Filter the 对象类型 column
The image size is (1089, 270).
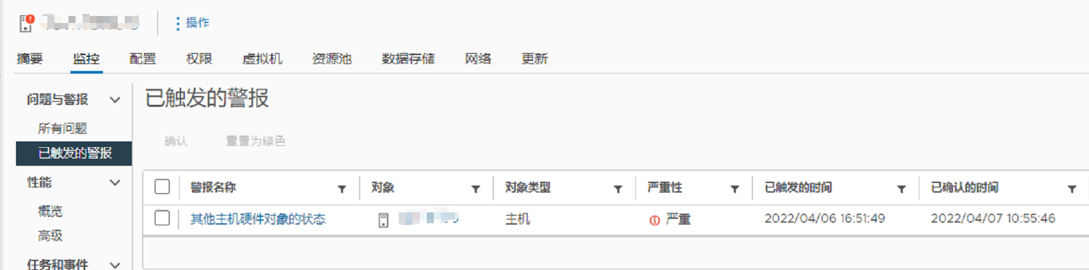(617, 189)
